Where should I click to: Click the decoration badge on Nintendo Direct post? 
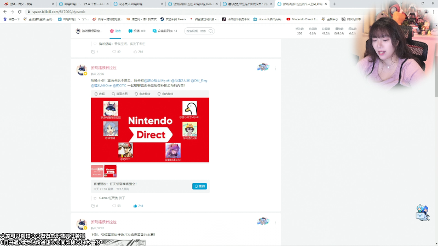click(263, 67)
